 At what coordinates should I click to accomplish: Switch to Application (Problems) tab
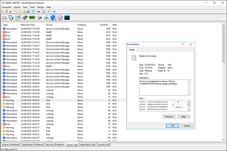(33, 145)
